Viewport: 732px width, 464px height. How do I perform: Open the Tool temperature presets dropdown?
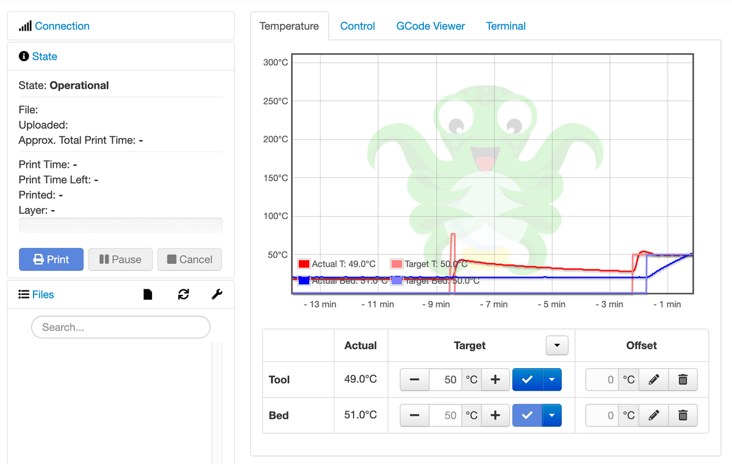(x=552, y=379)
